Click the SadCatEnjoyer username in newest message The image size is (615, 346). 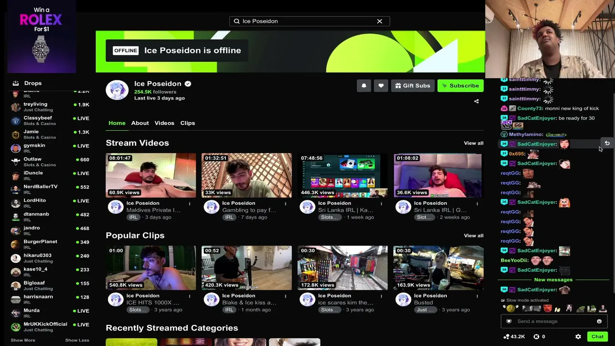pyautogui.click(x=537, y=290)
